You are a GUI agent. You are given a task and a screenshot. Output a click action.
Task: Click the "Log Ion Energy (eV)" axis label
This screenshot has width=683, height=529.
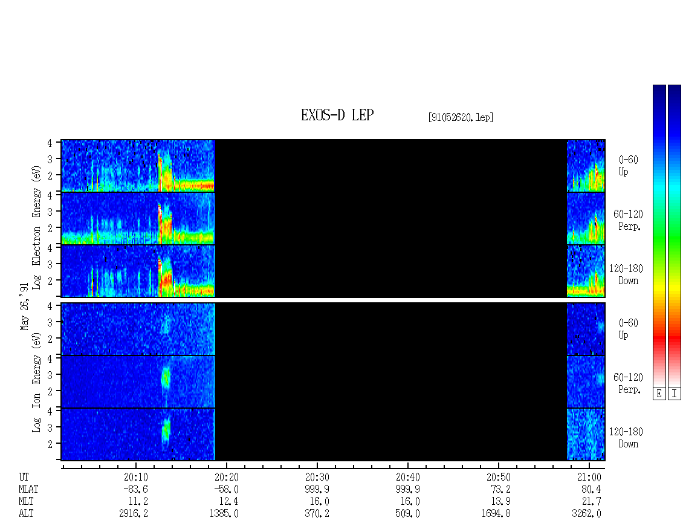36,383
